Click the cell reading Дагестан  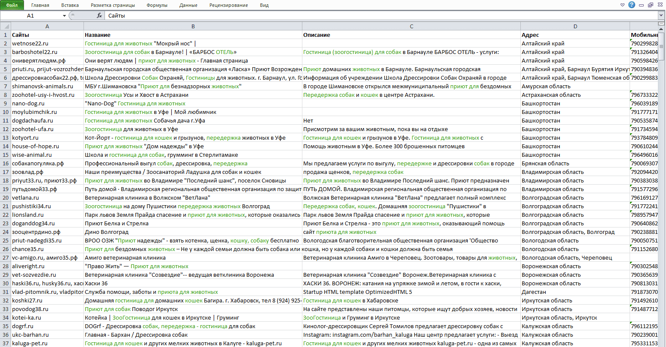[x=575, y=292]
